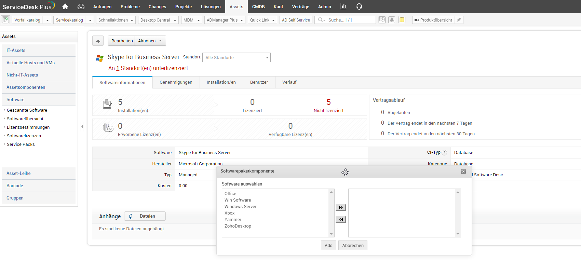Open the Probleme menu
Image resolution: width=581 pixels, height=275 pixels.
tap(130, 6)
